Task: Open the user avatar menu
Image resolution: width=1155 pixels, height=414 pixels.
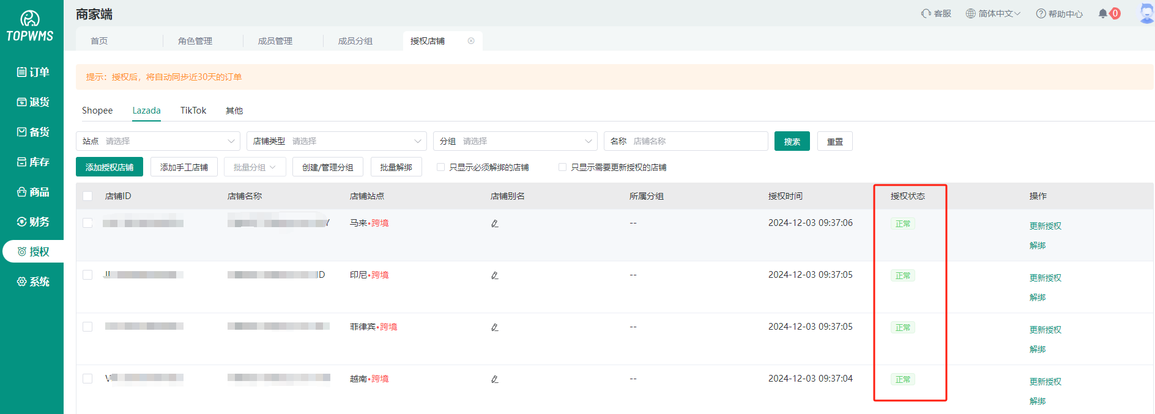Action: [1146, 13]
